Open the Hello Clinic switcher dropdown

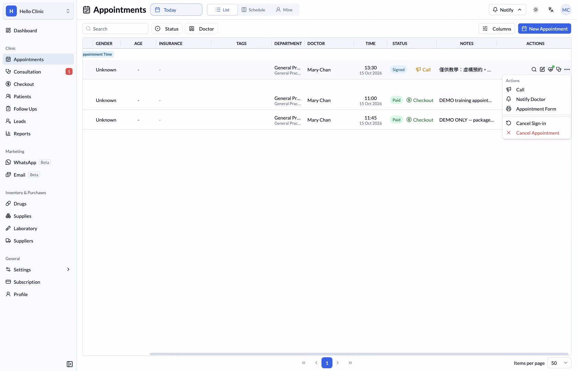pyautogui.click(x=38, y=11)
